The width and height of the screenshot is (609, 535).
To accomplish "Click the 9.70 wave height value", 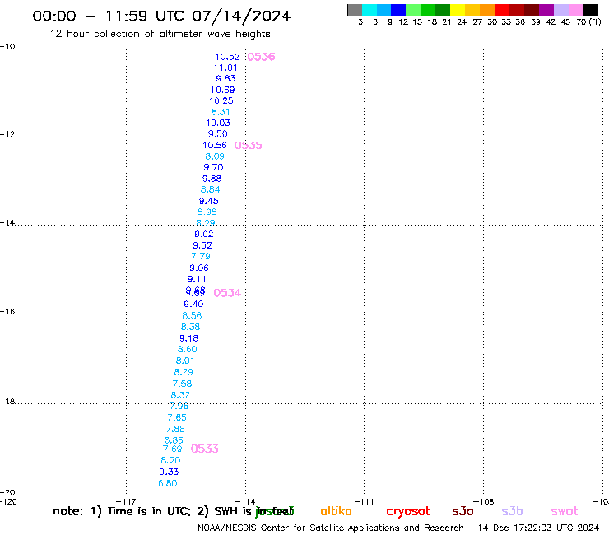I will 213,167.
